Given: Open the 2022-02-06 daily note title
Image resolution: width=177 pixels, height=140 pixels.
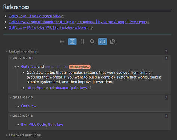Looking at the screenshot, I should coord(23,58).
